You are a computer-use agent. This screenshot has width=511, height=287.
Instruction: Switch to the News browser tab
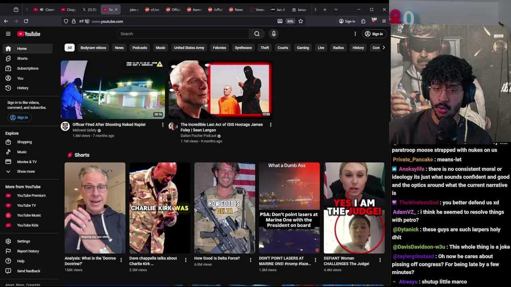(236, 10)
